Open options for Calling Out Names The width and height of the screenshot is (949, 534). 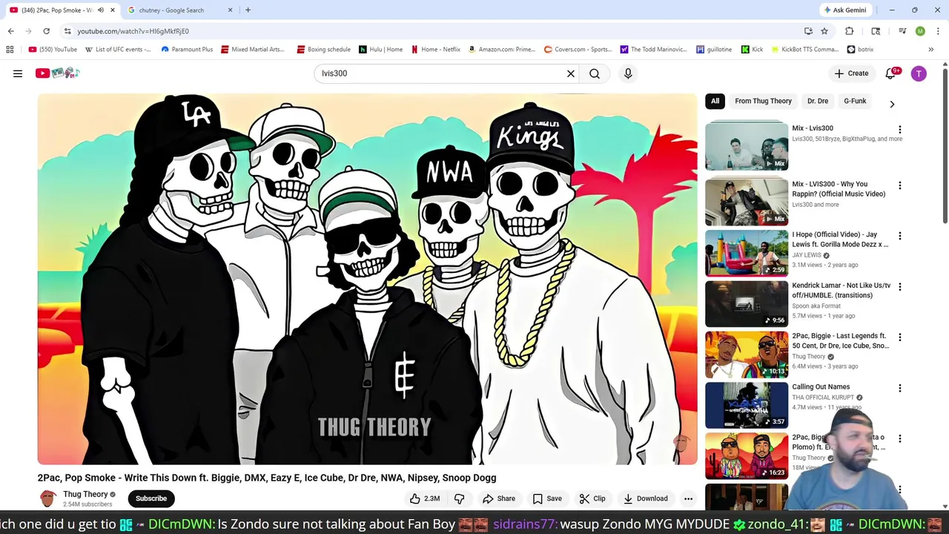click(x=900, y=388)
